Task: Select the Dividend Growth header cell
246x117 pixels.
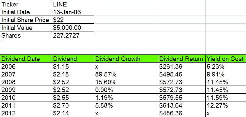Action: [x=126, y=59]
